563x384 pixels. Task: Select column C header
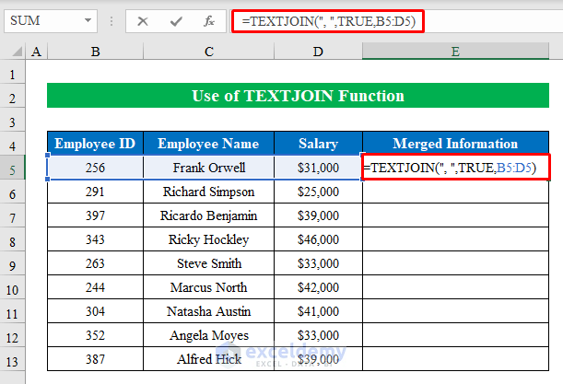209,52
